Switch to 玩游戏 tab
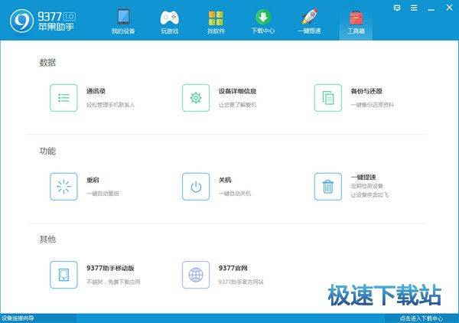This screenshot has height=323, width=459. (x=170, y=21)
